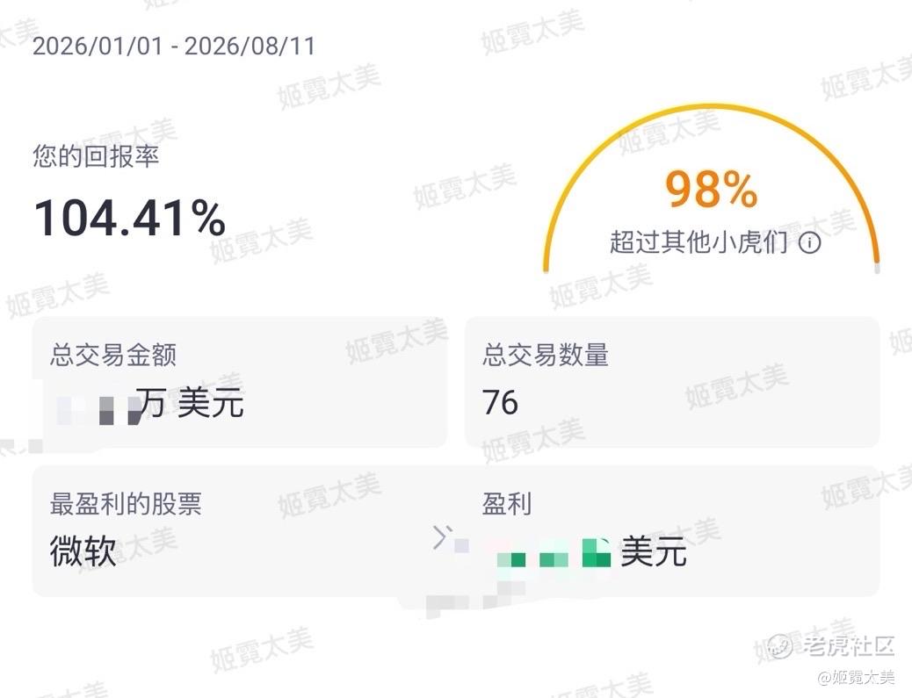
Task: Click the 最盈利的股票 label
Action: [x=126, y=504]
